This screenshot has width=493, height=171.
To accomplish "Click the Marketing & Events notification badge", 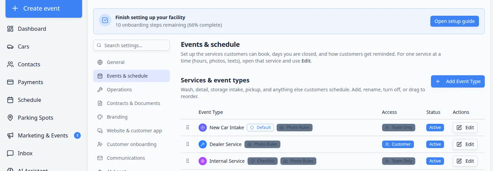I will pyautogui.click(x=77, y=135).
